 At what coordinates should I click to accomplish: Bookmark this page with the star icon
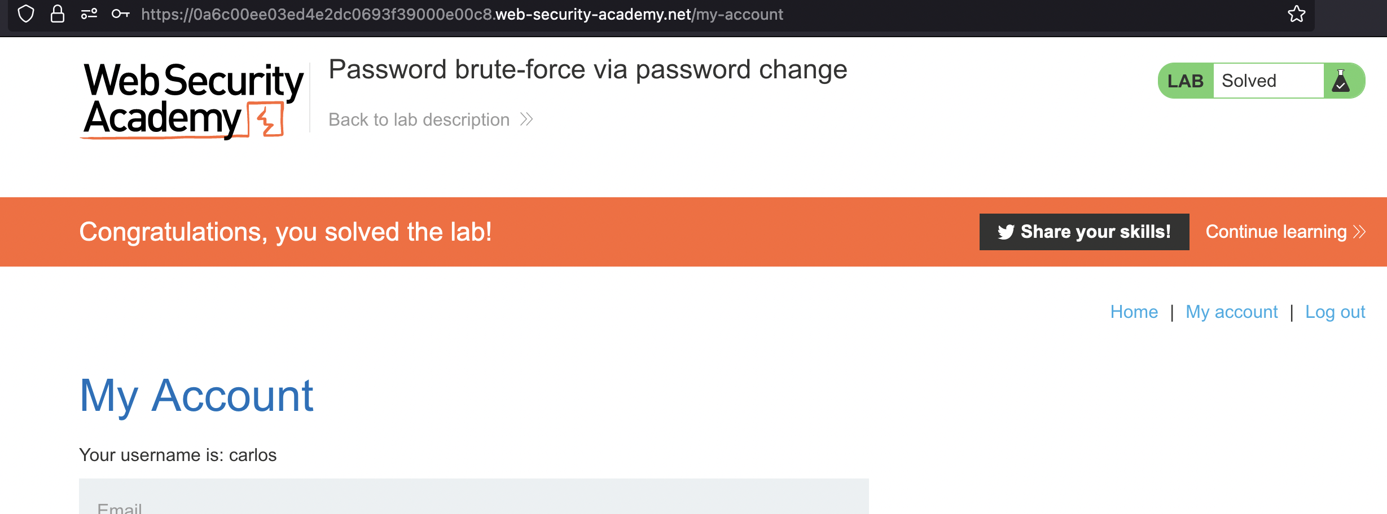[x=1296, y=14]
